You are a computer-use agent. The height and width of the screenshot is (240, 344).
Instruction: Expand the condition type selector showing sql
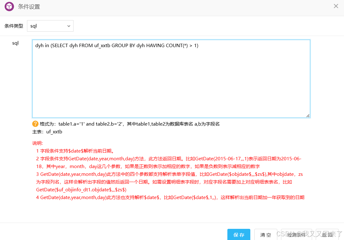click(50, 26)
